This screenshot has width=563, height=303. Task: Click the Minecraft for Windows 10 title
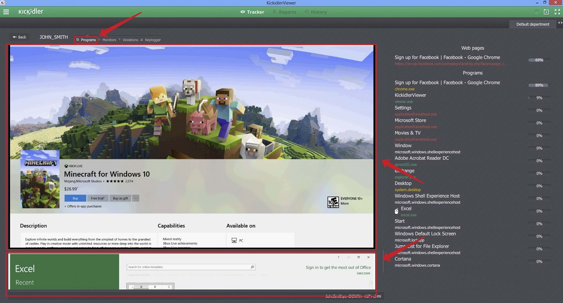[x=107, y=174]
